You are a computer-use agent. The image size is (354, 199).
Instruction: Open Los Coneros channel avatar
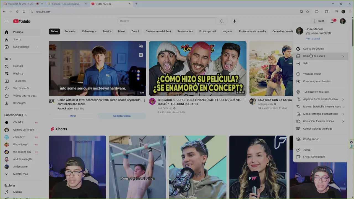coord(152,101)
